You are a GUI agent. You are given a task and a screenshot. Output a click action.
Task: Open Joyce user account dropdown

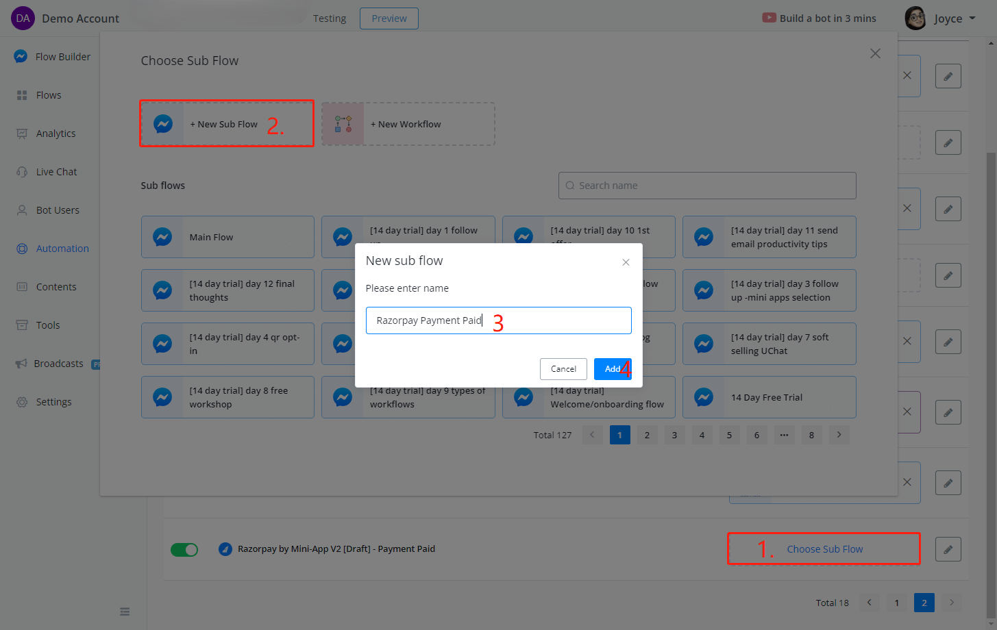click(x=940, y=18)
